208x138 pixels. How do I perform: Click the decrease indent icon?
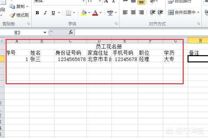click(x=152, y=12)
